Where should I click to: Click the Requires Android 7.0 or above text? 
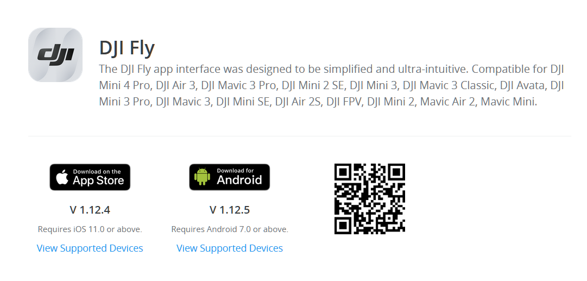pos(230,229)
